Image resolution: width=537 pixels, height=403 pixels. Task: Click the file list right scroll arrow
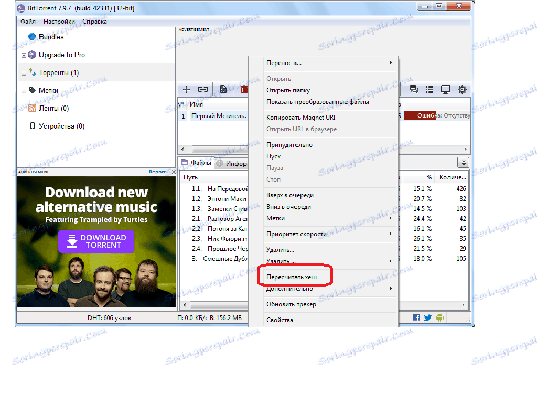tap(464, 305)
